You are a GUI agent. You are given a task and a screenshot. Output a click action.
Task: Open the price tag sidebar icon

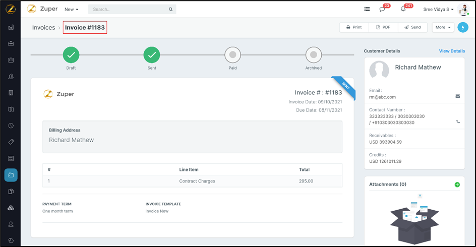(x=11, y=142)
